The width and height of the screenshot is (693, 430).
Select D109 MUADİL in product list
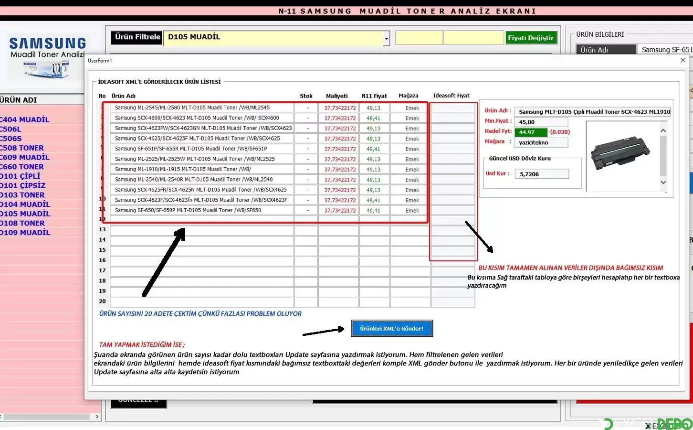point(25,233)
